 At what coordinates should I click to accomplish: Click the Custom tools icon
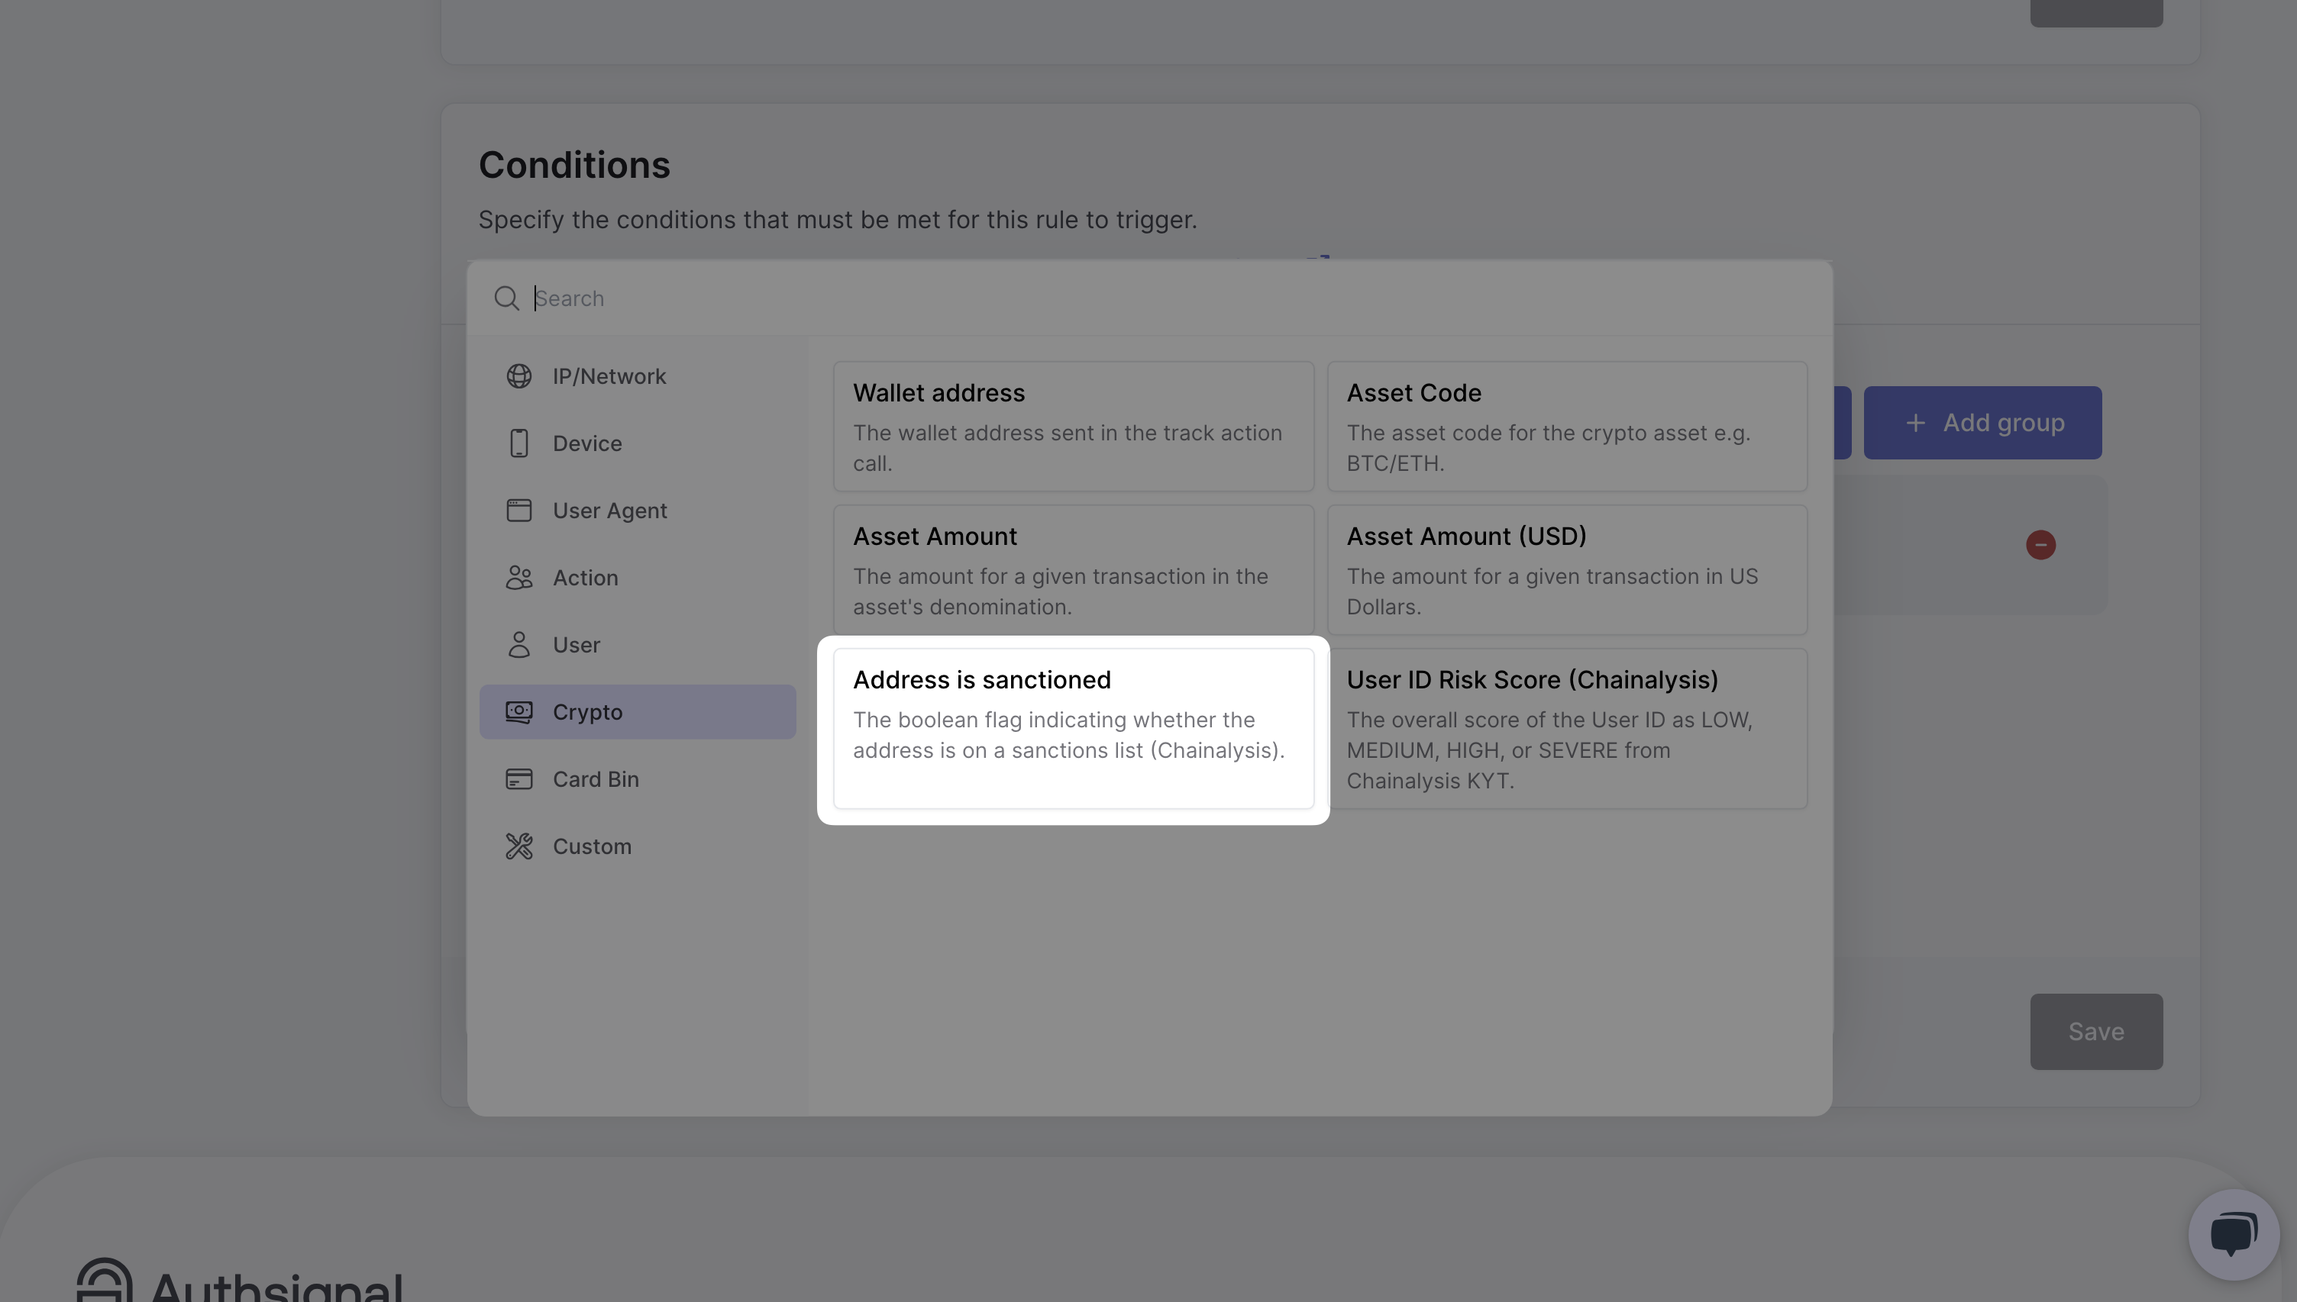519,846
